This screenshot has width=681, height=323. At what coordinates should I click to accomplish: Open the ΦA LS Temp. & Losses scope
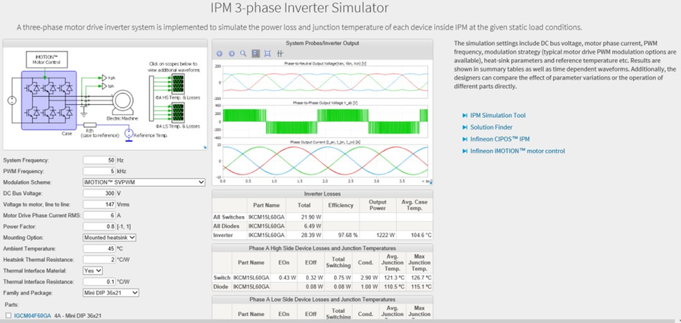pyautogui.click(x=177, y=113)
